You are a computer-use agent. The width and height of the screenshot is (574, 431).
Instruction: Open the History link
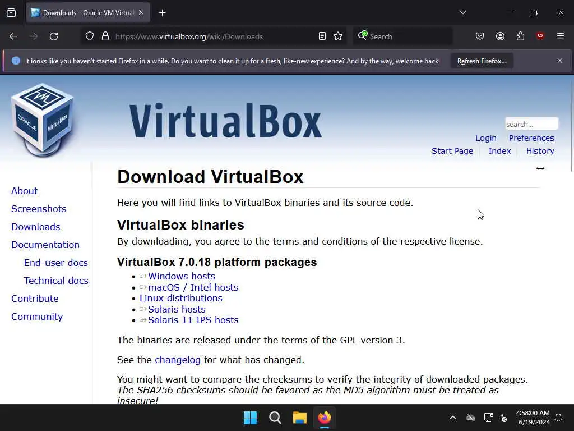(540, 151)
